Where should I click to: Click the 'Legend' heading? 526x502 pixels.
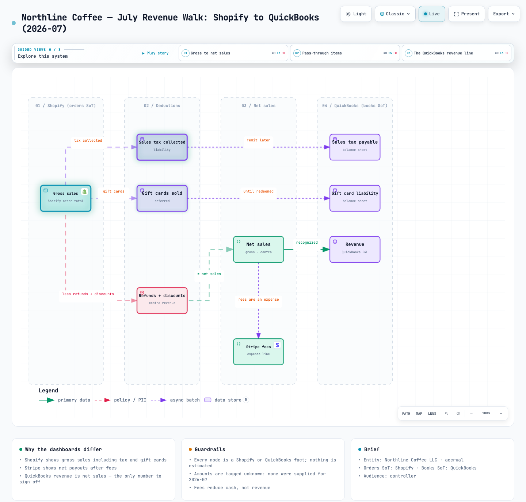(49, 391)
